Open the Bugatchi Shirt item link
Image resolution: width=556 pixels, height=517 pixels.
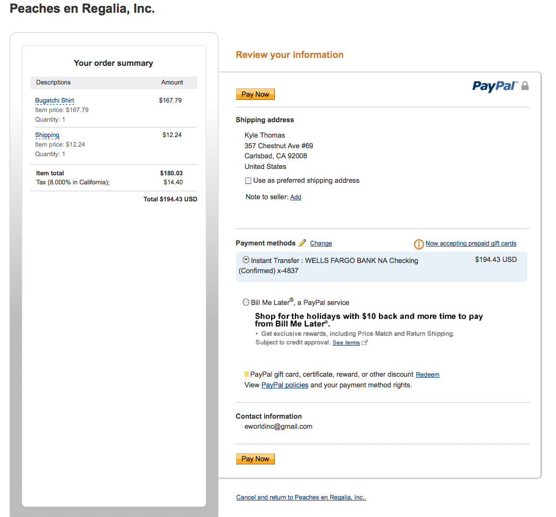point(55,100)
